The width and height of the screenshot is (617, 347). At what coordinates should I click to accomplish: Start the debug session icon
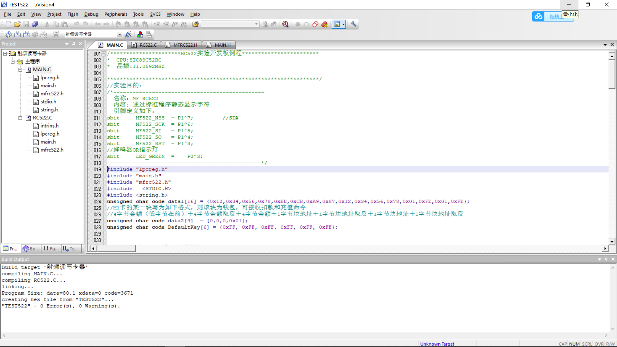click(x=285, y=24)
